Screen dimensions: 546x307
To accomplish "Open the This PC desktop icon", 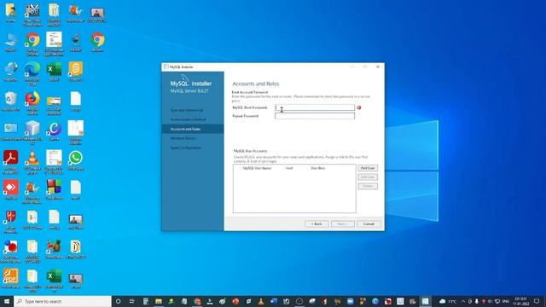I will pyautogui.click(x=10, y=43).
